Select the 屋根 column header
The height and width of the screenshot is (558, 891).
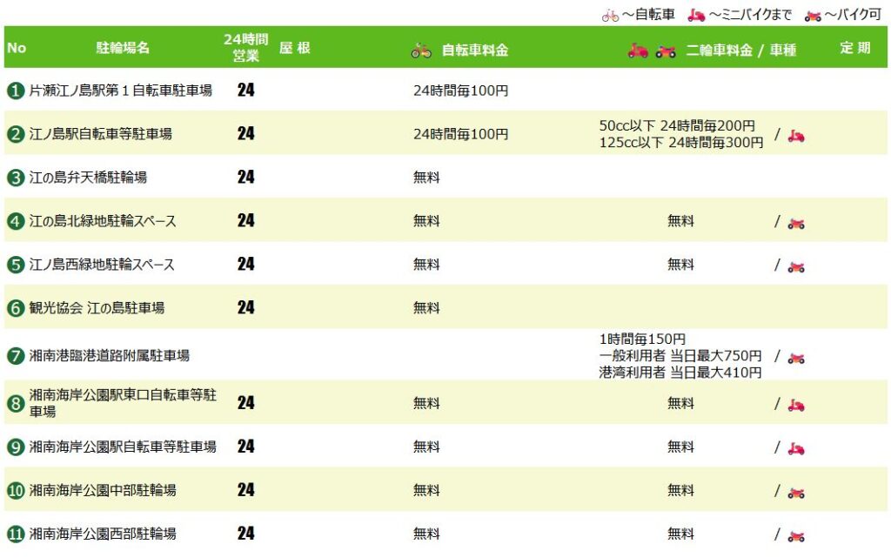[294, 48]
